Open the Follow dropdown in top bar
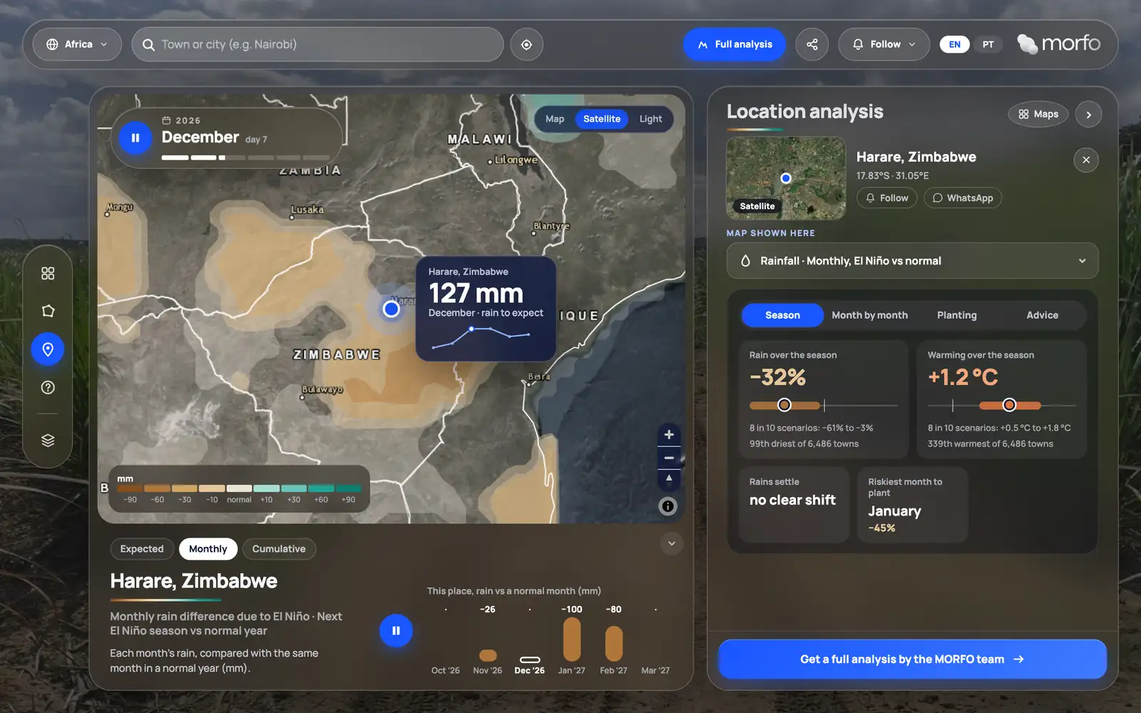The height and width of the screenshot is (713, 1141). click(884, 44)
